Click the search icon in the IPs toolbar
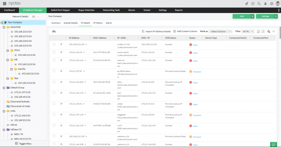This screenshot has width=281, height=147. [x=269, y=31]
